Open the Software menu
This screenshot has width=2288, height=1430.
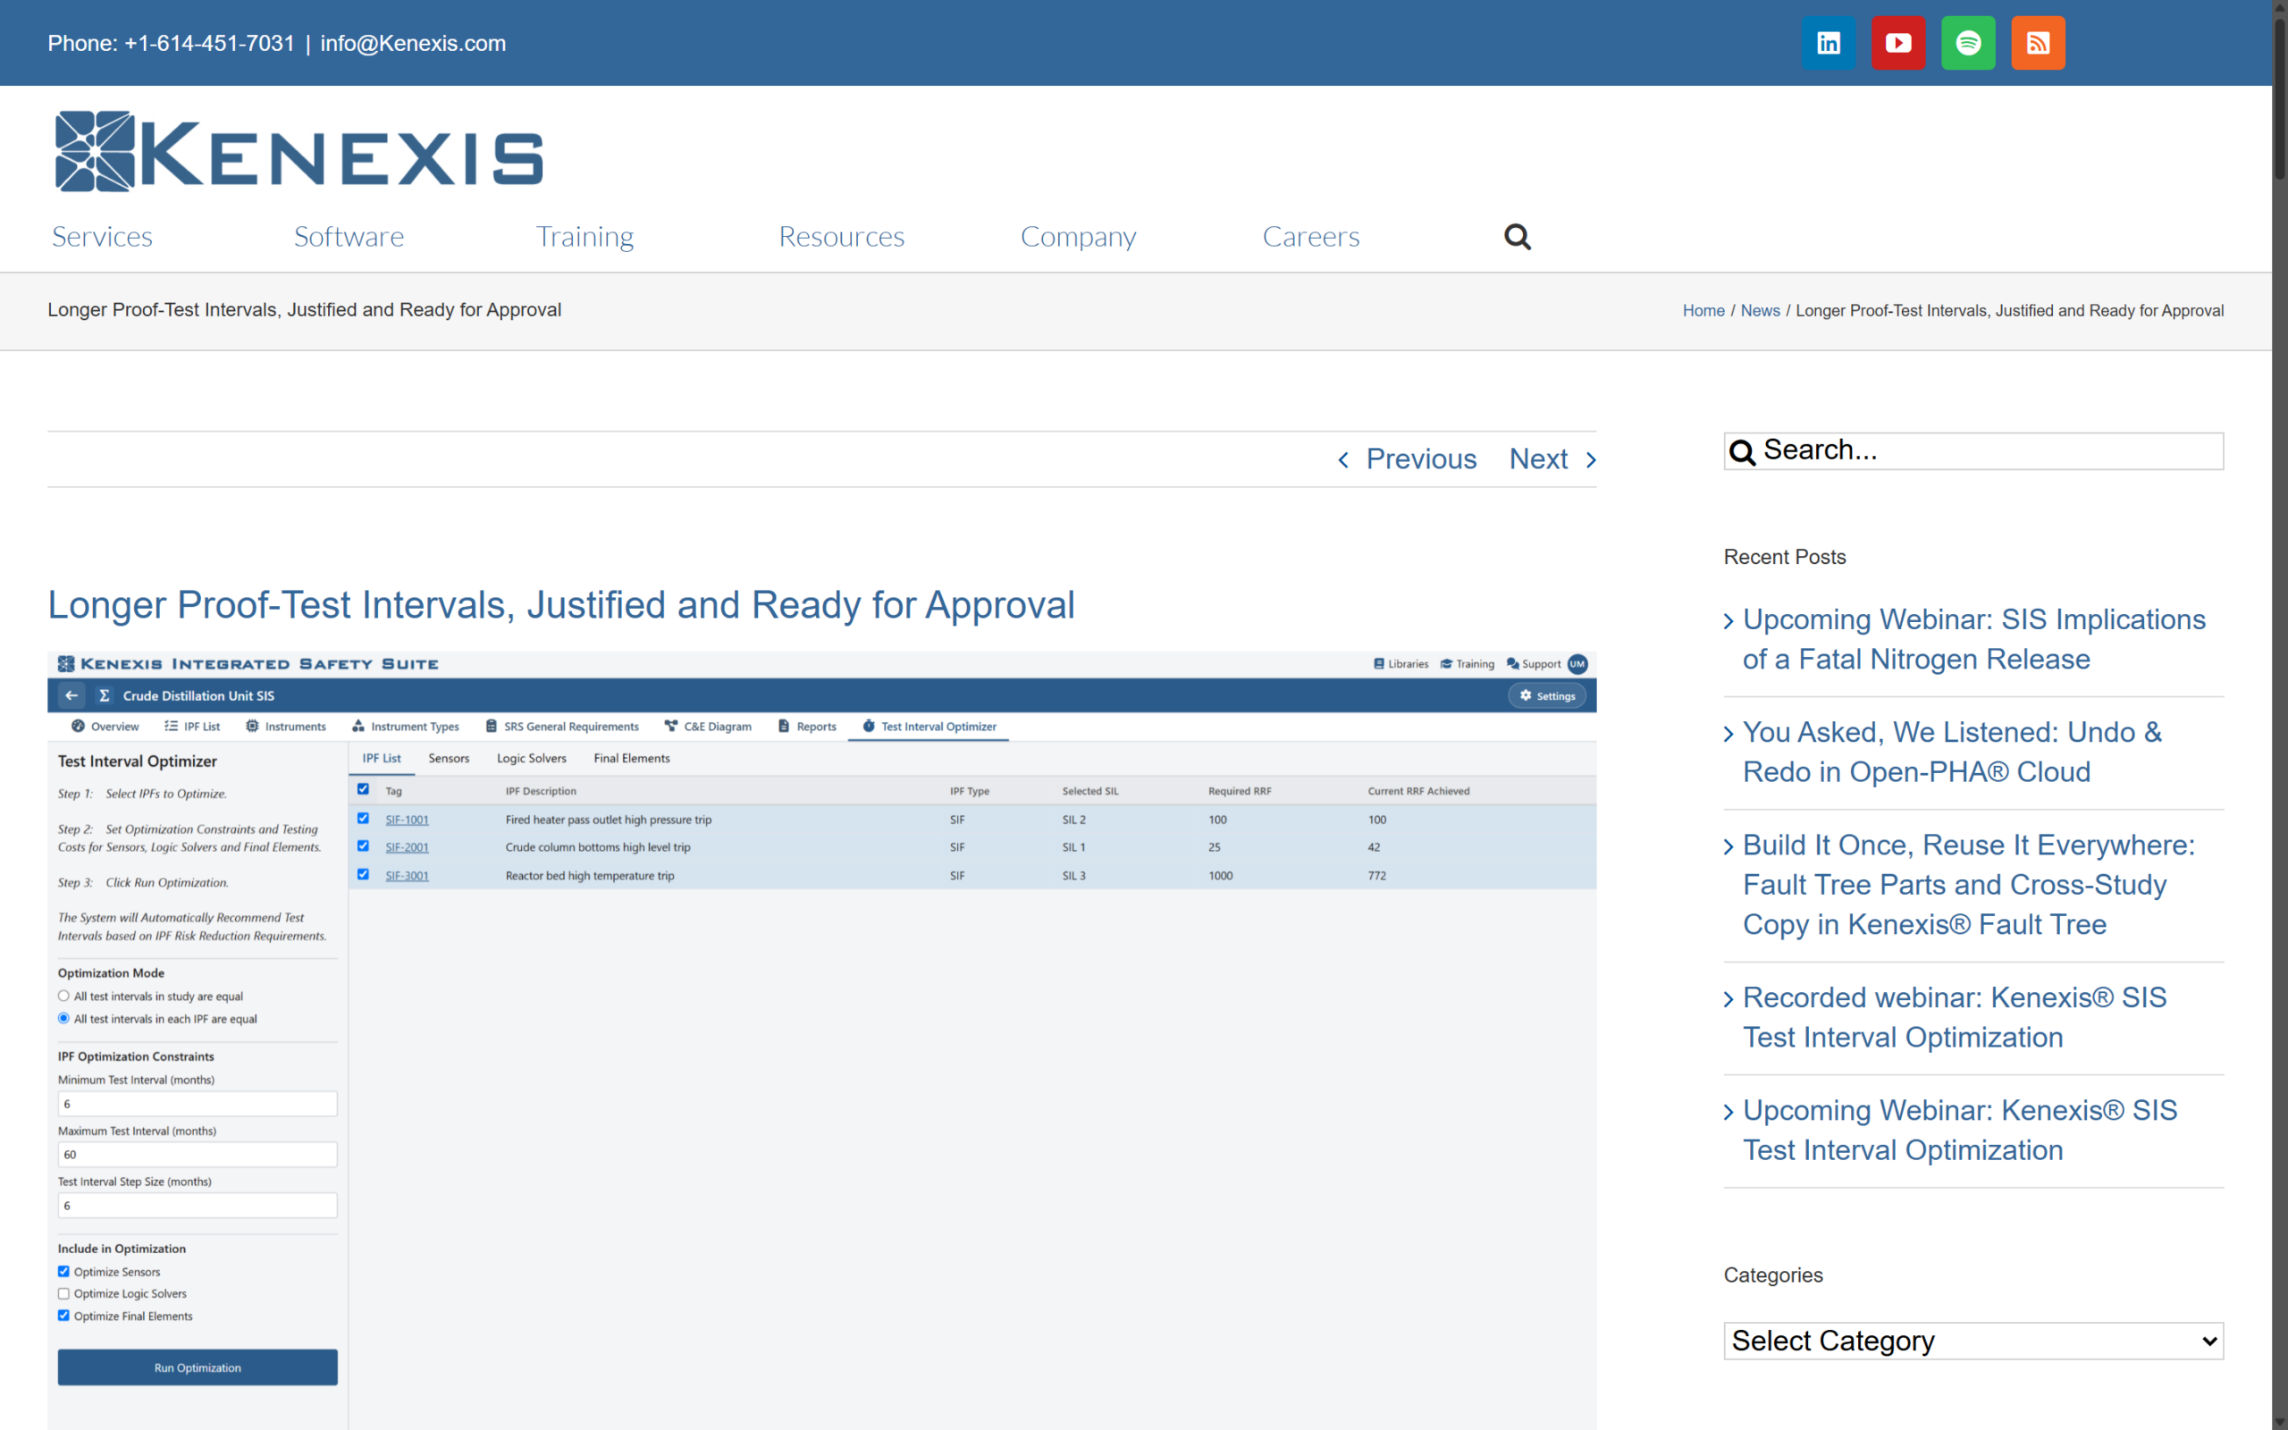coord(349,237)
